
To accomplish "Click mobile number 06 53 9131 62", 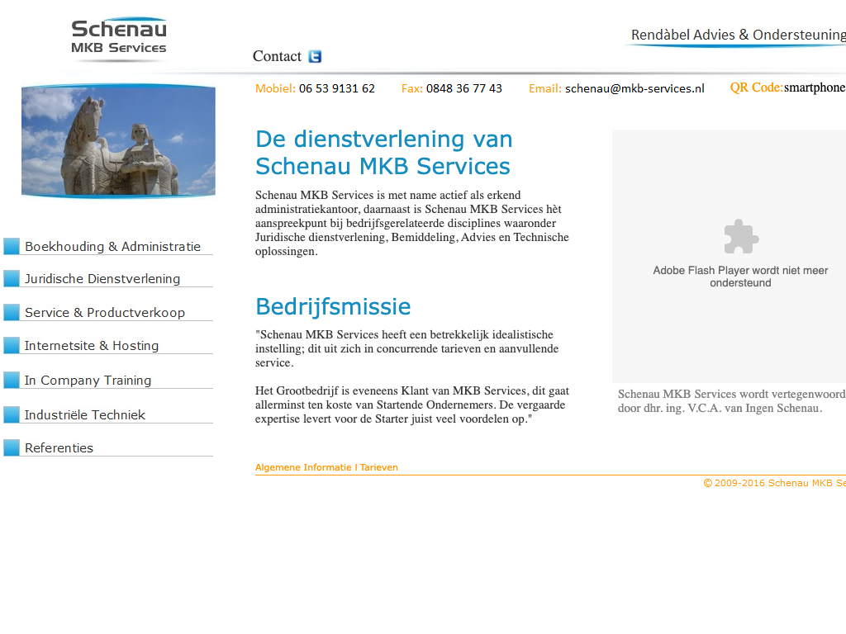I will point(337,88).
